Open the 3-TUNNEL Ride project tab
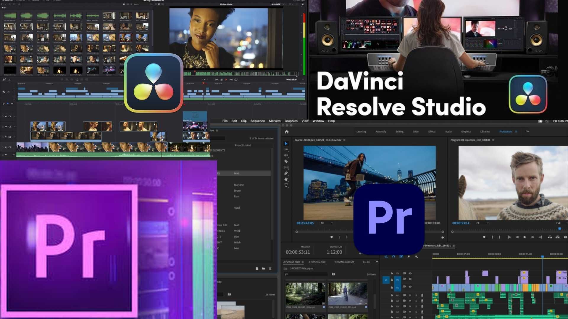 pyautogui.click(x=317, y=262)
